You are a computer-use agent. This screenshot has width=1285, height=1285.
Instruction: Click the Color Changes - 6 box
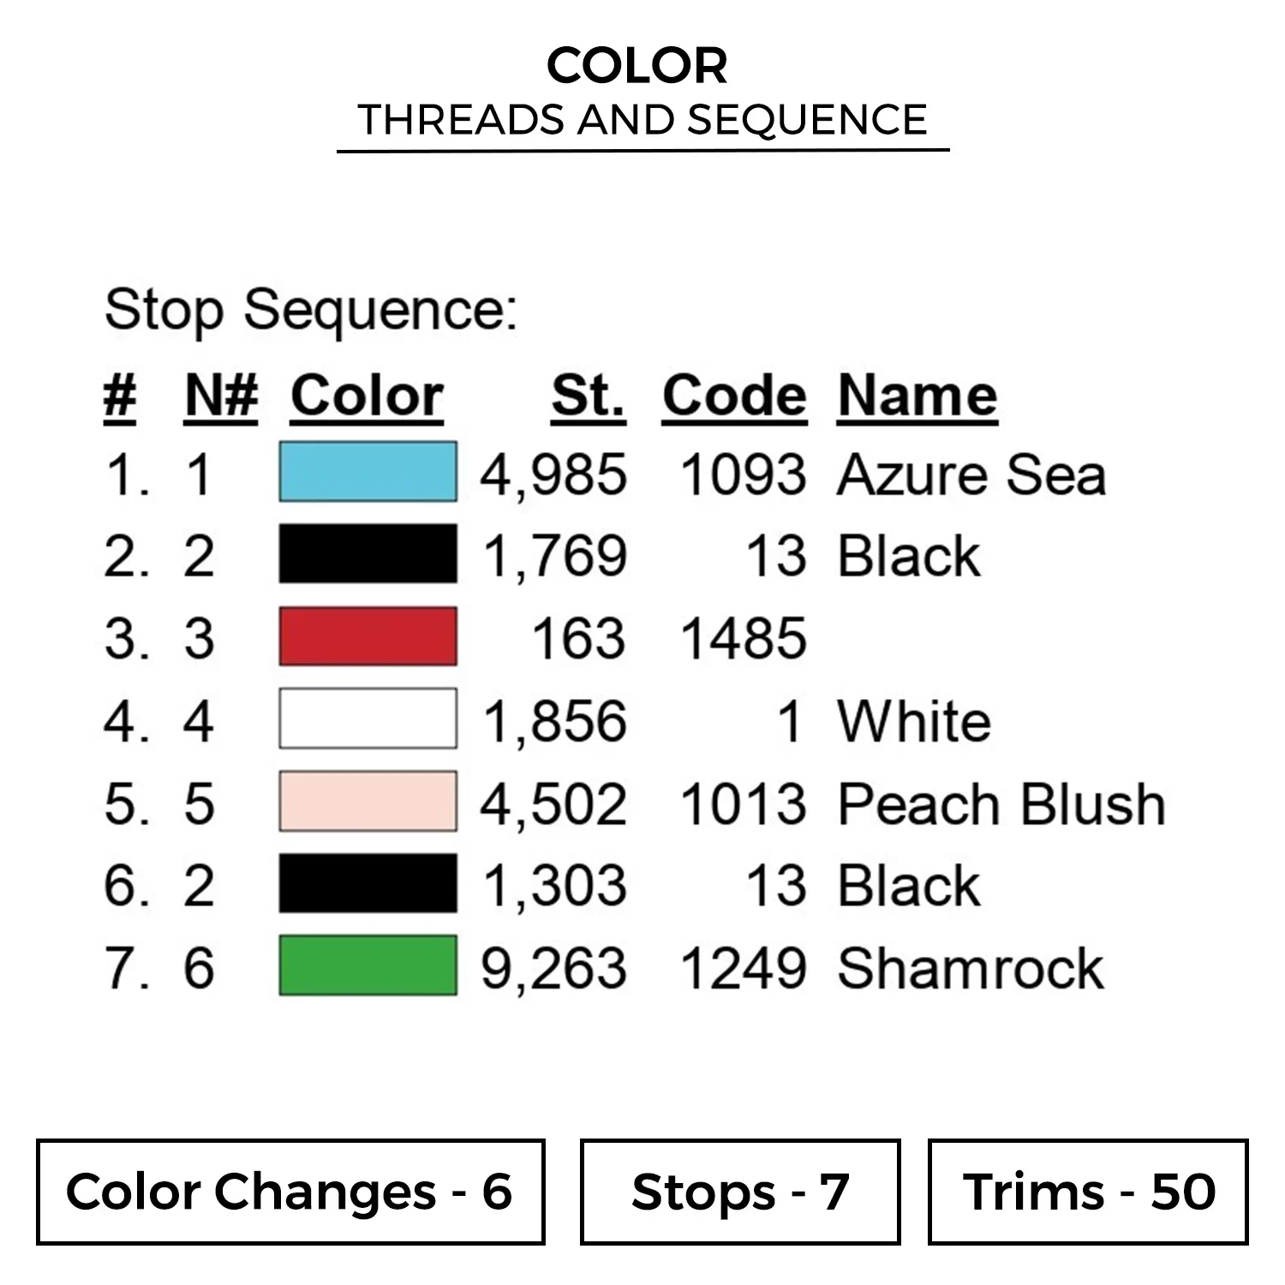coord(290,1192)
